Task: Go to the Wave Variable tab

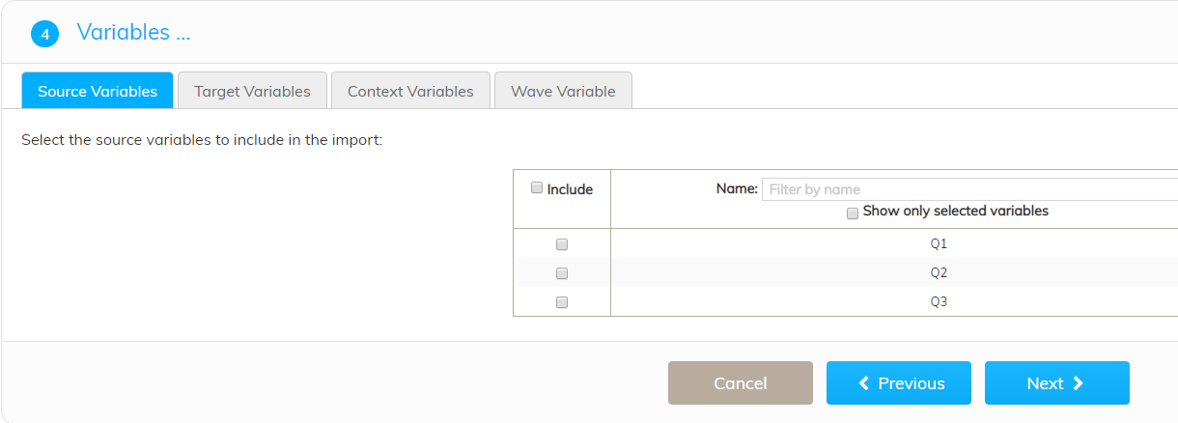Action: (563, 91)
